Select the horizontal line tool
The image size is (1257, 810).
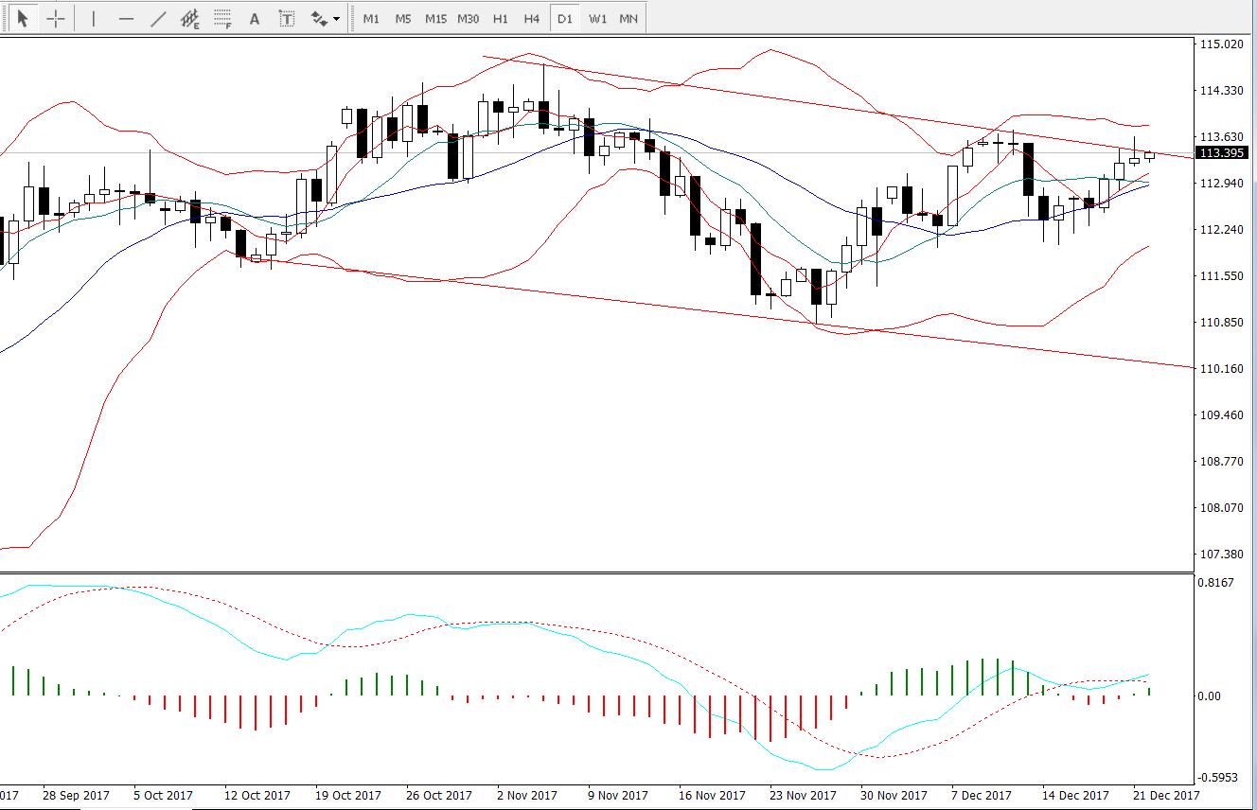[126, 18]
